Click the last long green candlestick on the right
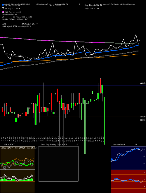The width and height of the screenshot is (146, 193). coord(104,121)
